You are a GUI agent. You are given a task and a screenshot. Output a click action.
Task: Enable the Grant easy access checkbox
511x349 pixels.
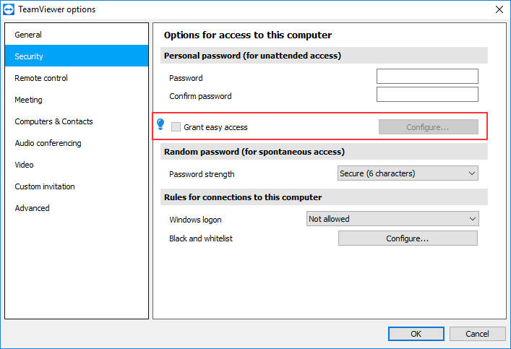pyautogui.click(x=176, y=126)
